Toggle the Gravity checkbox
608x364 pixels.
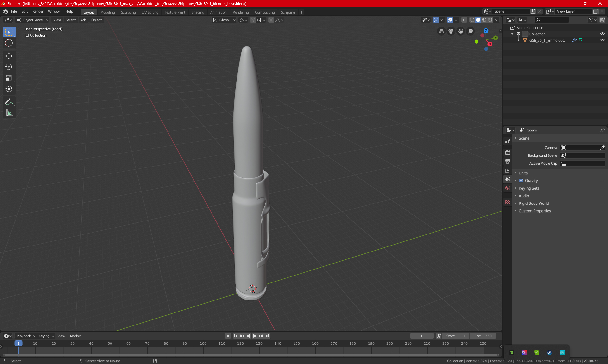pos(521,181)
